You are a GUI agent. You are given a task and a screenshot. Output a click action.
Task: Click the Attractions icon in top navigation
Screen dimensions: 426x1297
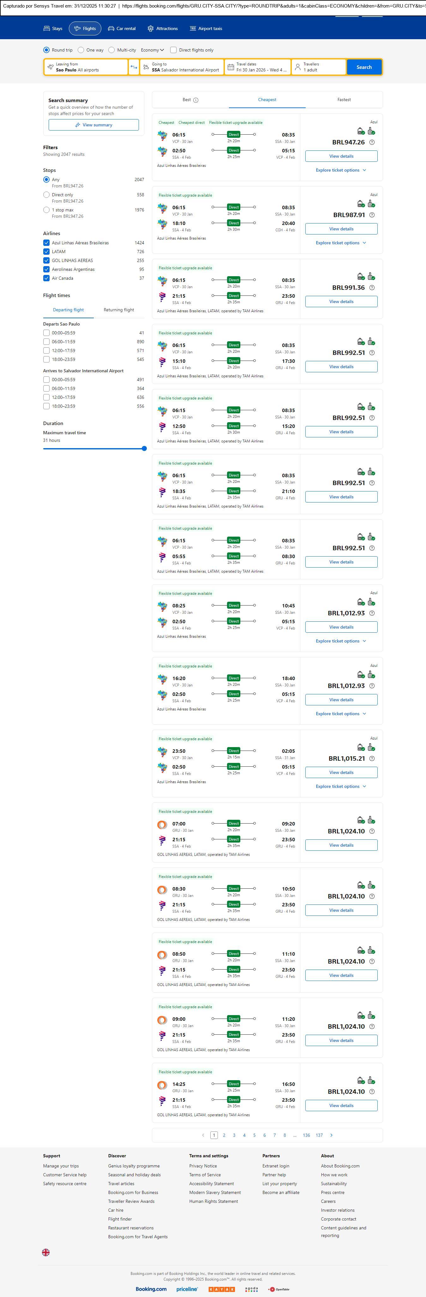(x=150, y=29)
